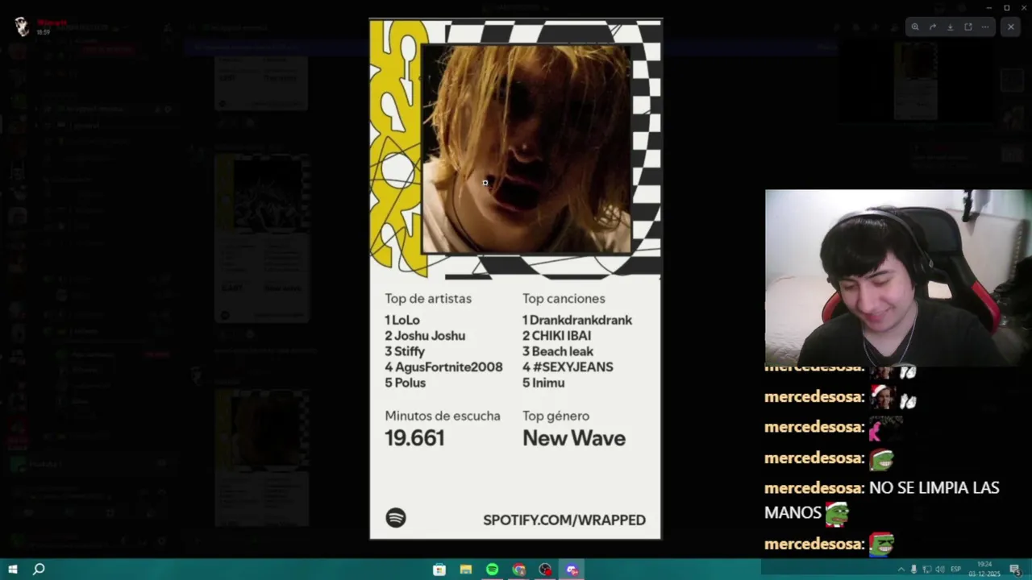1032x580 pixels.
Task: Forward the image using the arrow icon
Action: 933,27
